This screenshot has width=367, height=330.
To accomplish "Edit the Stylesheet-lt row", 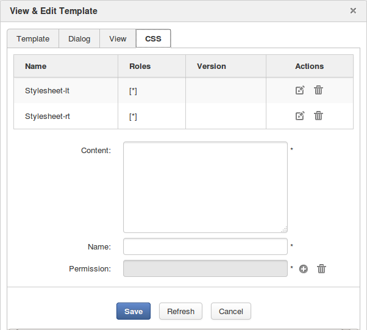I will tap(300, 90).
